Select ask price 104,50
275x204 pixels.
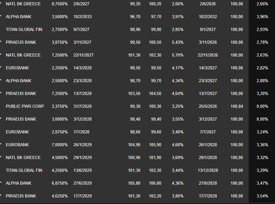coord(155,93)
